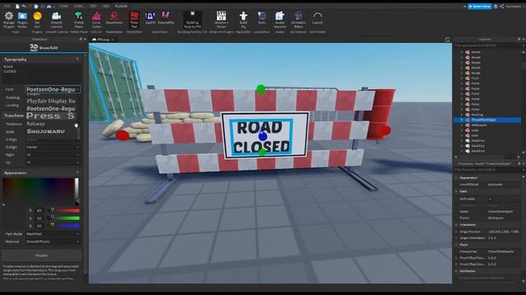
Task: Pick a color in the color field
Action: tap(39, 191)
